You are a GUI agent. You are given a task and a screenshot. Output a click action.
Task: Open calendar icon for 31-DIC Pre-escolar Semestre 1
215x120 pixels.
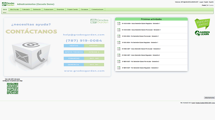(119, 36)
